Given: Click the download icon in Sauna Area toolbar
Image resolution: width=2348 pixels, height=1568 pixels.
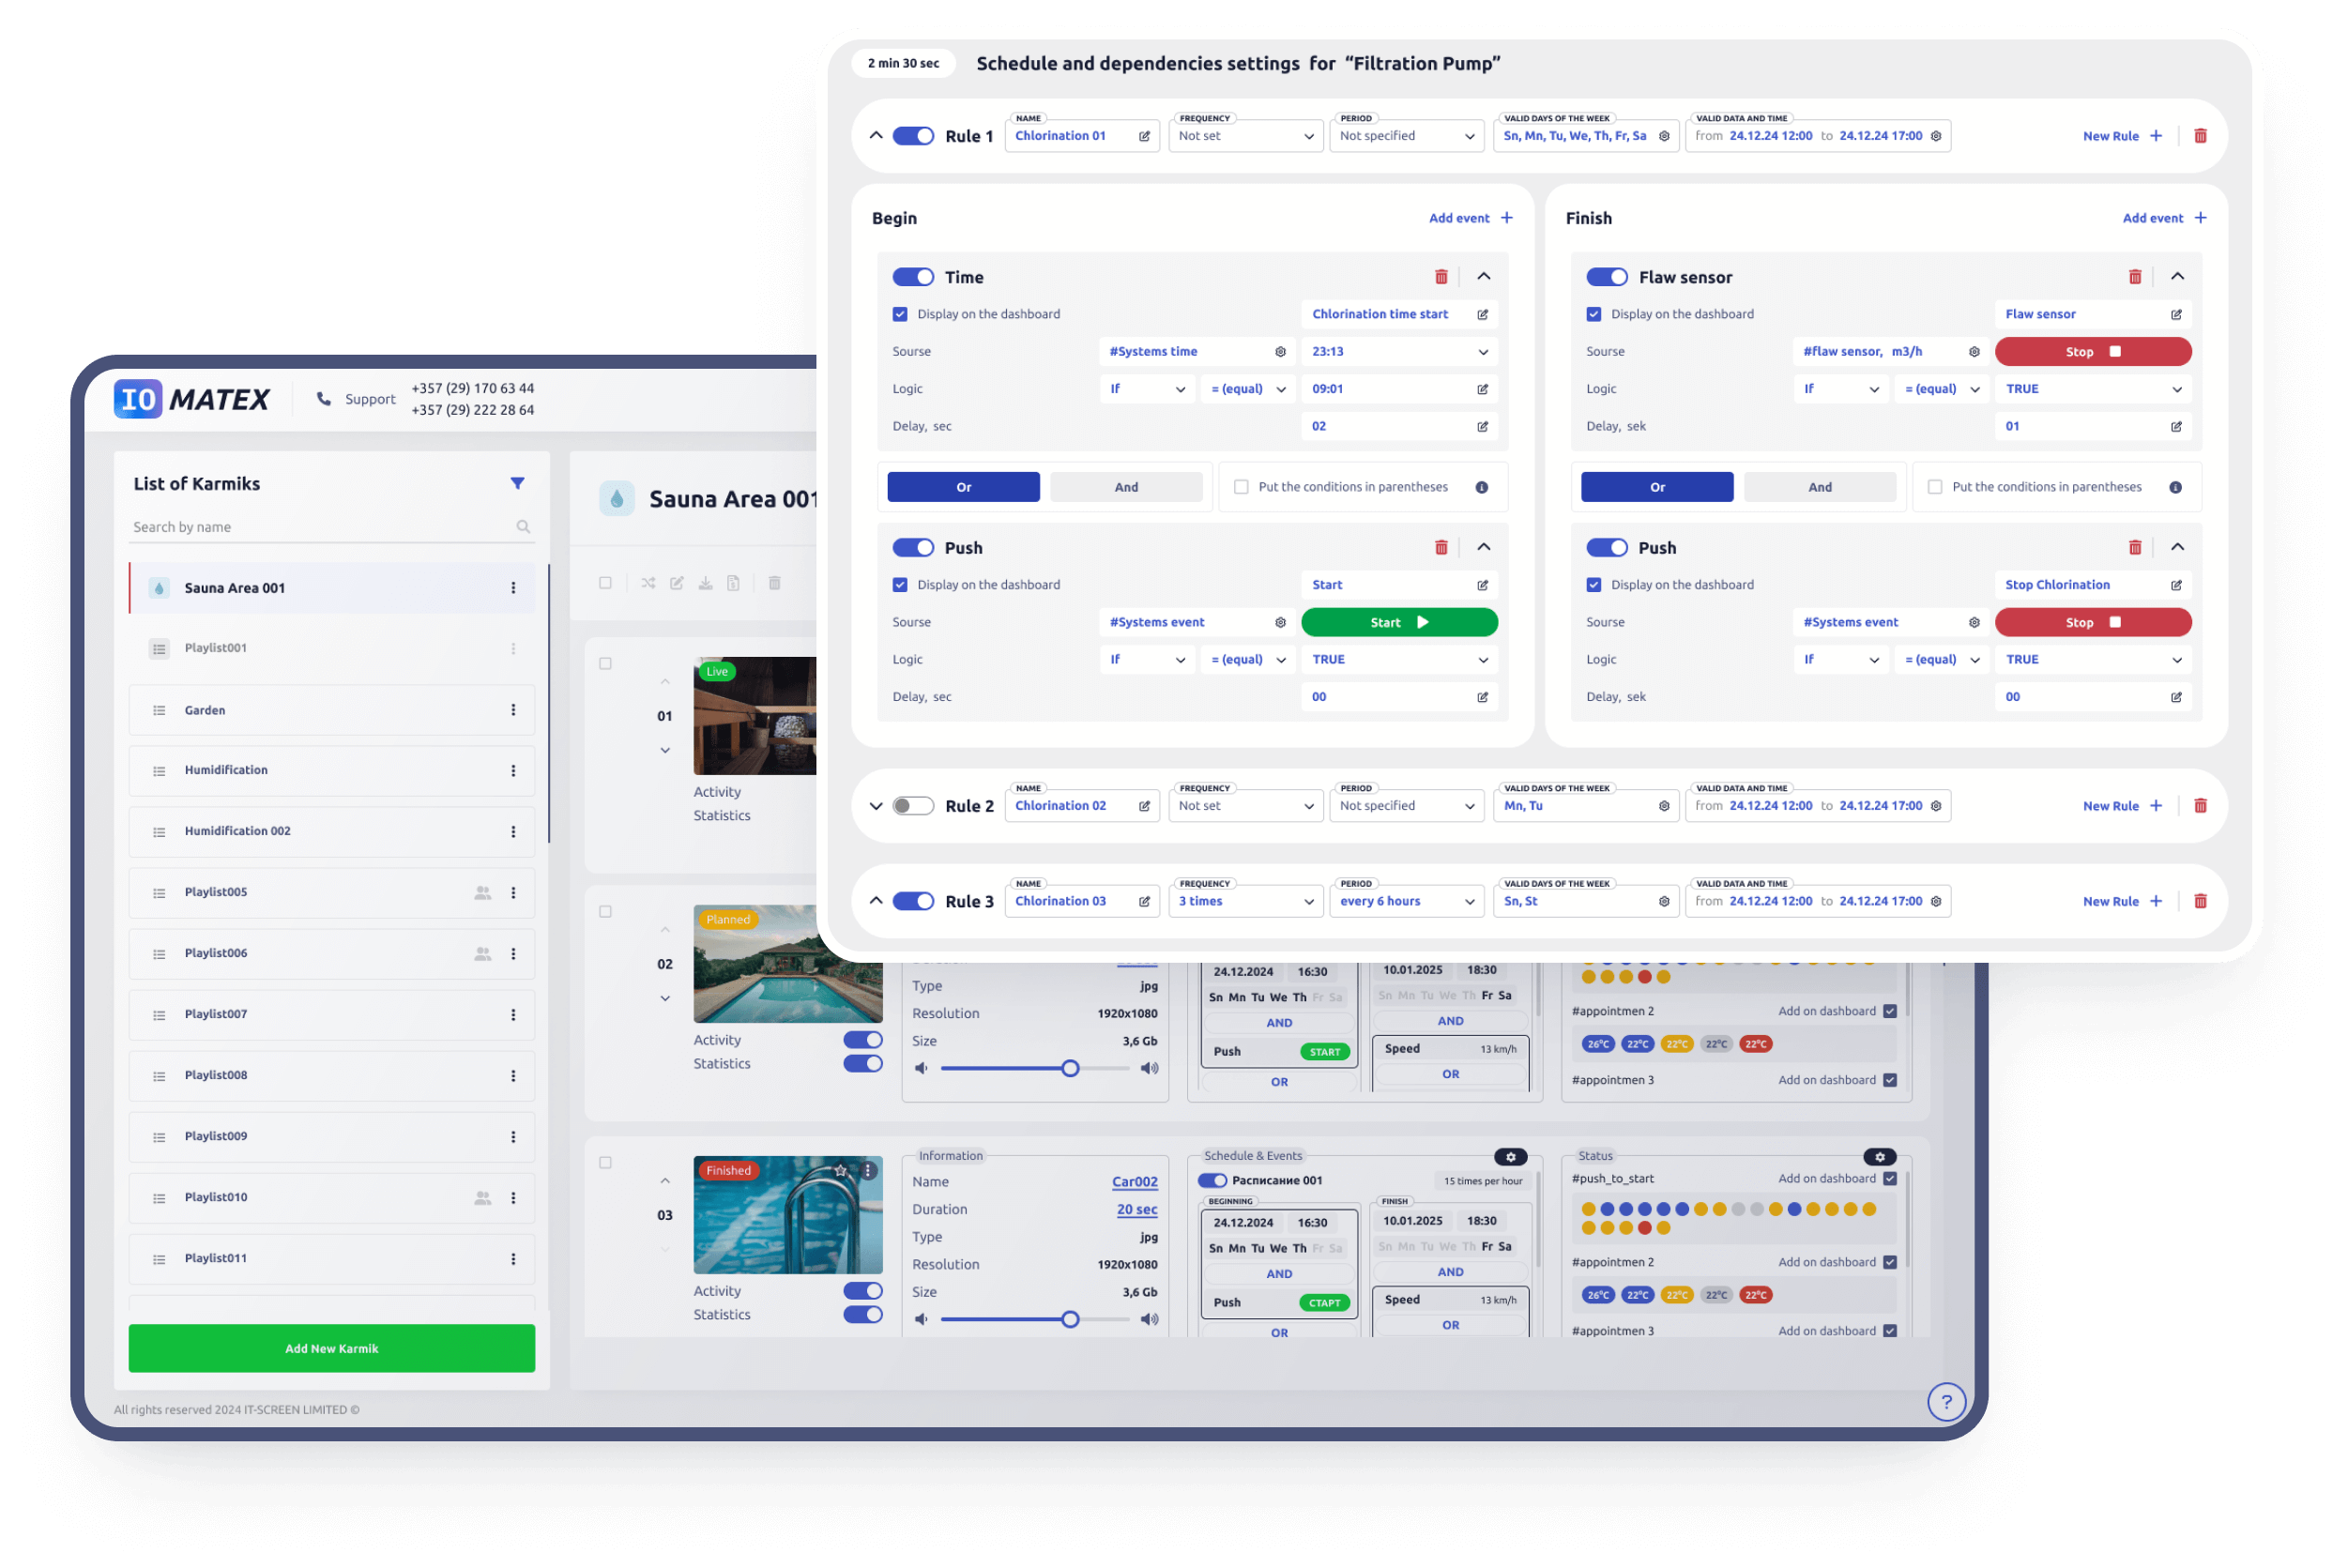Looking at the screenshot, I should coord(705,583).
